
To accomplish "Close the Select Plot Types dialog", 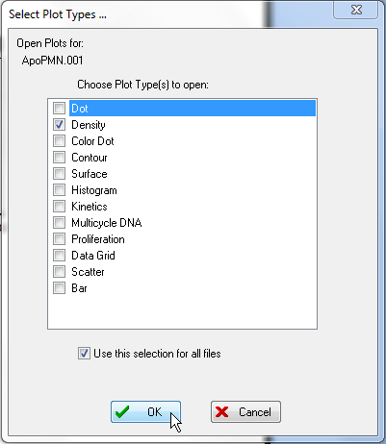I will point(356,10).
